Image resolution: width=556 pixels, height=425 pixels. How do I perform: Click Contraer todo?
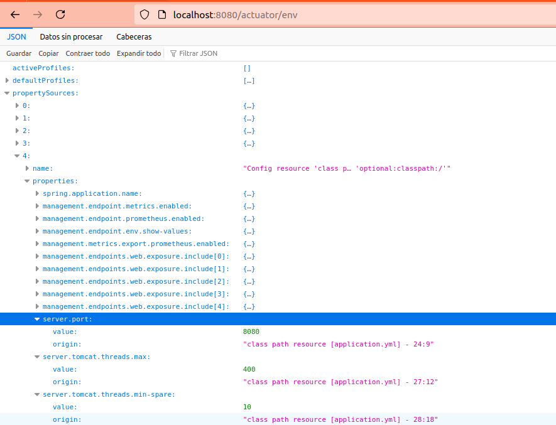(87, 53)
